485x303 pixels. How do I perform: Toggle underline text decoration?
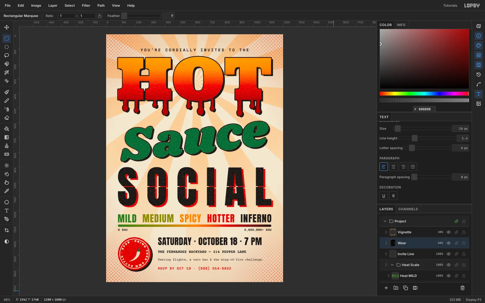(384, 196)
